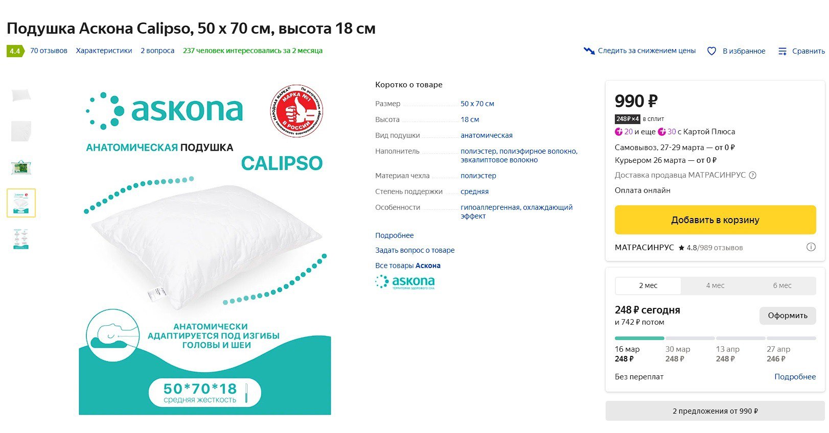This screenshot has width=829, height=433.
Task: Switch to the 4 мес installment tab
Action: 715,285
